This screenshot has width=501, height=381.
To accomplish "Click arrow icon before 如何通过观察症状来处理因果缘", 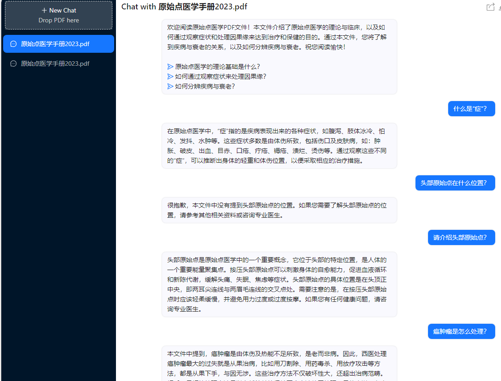I will click(x=170, y=76).
